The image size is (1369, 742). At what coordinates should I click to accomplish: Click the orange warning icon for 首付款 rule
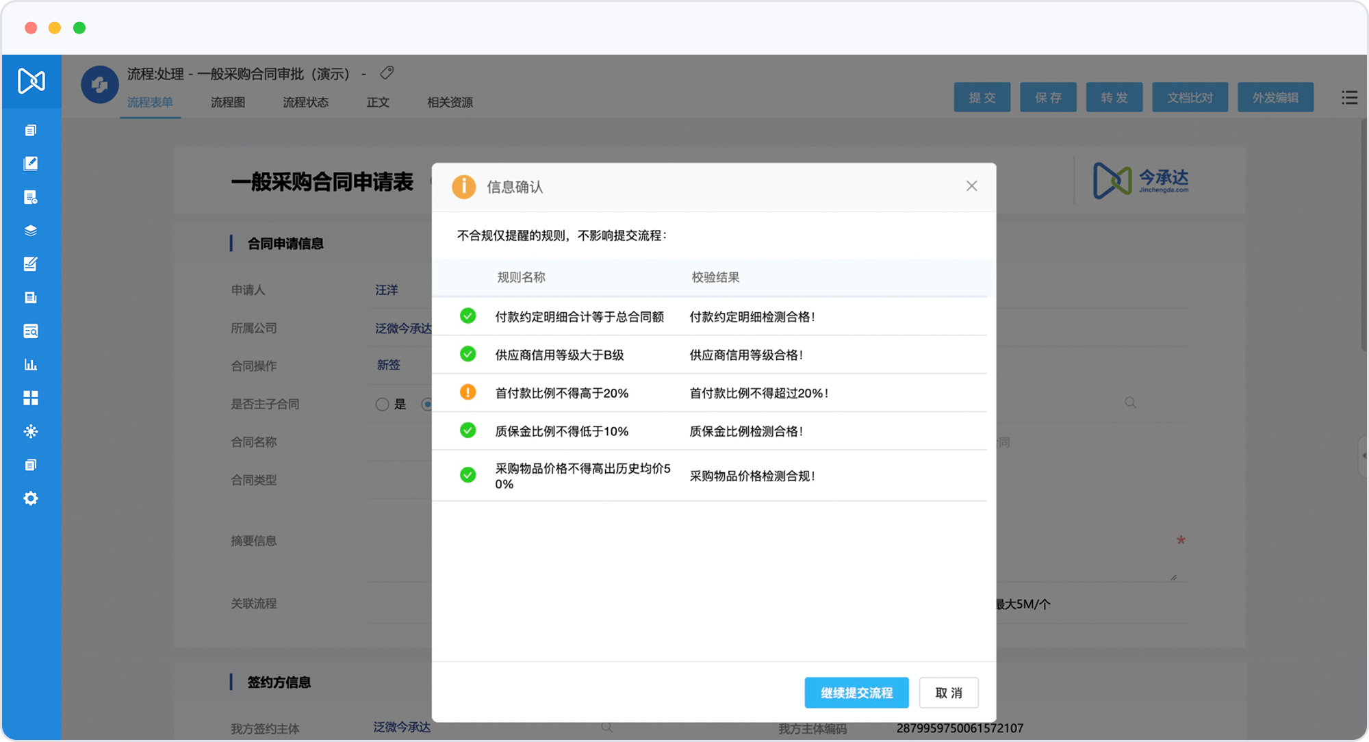click(468, 392)
